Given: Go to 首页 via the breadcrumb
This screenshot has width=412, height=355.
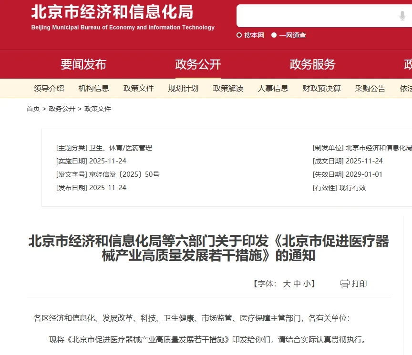Looking at the screenshot, I should tap(33, 109).
